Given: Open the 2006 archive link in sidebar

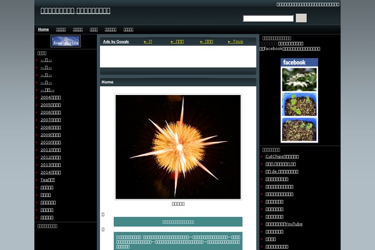Looking at the screenshot, I should [x=51, y=112].
